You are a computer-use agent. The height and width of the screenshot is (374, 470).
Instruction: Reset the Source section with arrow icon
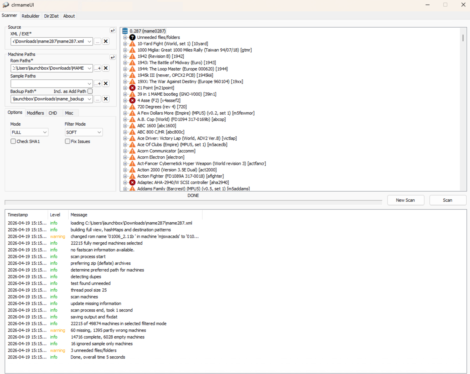coord(112,30)
